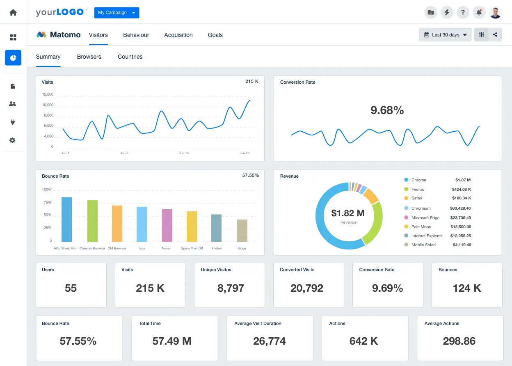
Task: Switch to the Countries subtab
Action: pos(130,57)
